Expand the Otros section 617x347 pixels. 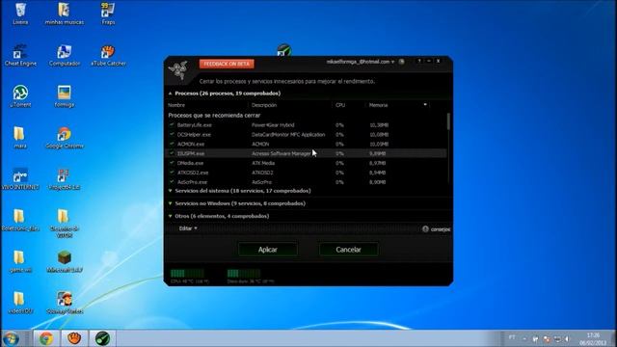(171, 216)
